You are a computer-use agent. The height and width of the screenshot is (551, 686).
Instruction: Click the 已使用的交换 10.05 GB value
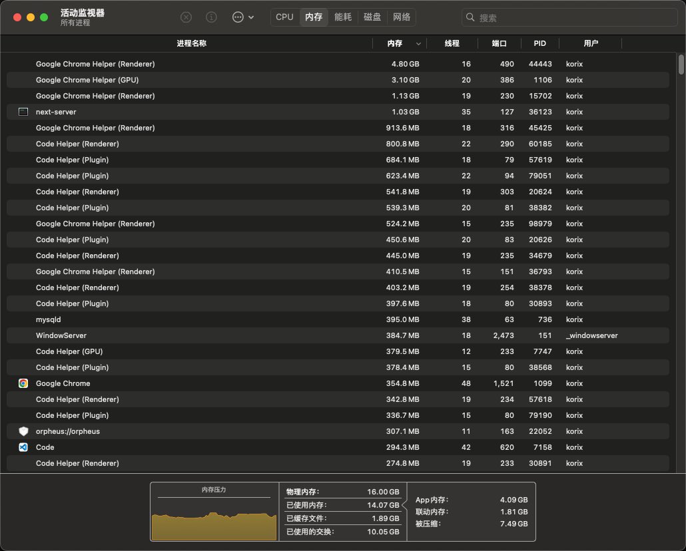(x=383, y=532)
